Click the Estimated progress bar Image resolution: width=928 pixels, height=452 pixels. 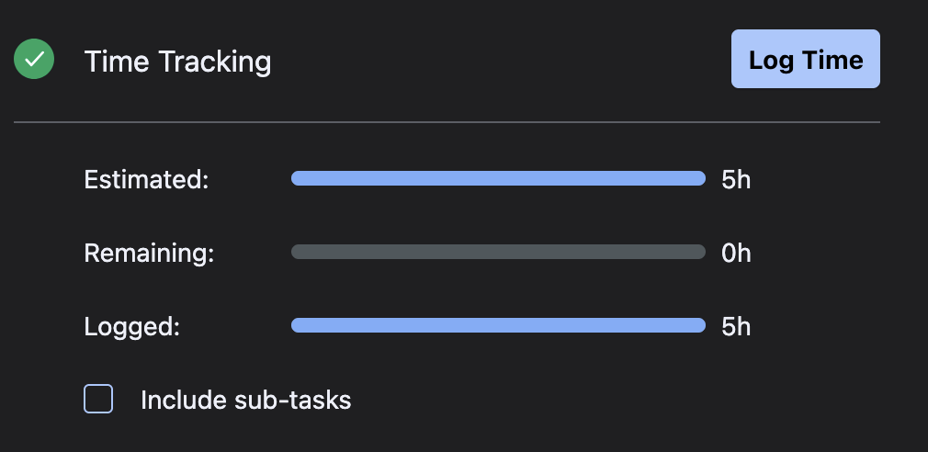(x=498, y=179)
